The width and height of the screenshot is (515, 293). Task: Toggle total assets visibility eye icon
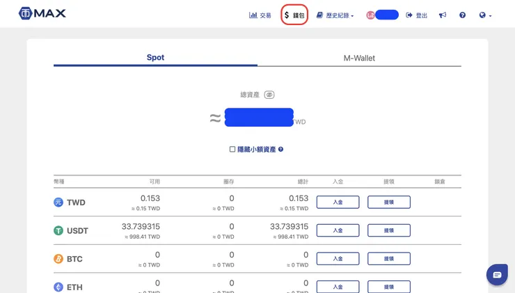[269, 95]
